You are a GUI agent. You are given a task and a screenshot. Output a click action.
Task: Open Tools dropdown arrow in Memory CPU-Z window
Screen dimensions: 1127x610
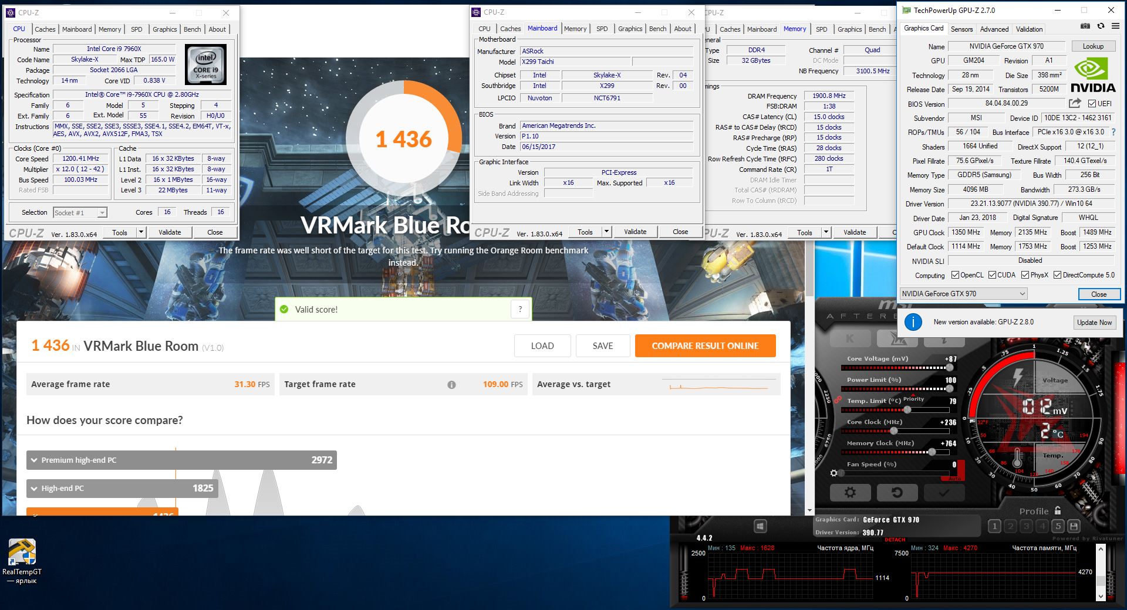point(826,232)
